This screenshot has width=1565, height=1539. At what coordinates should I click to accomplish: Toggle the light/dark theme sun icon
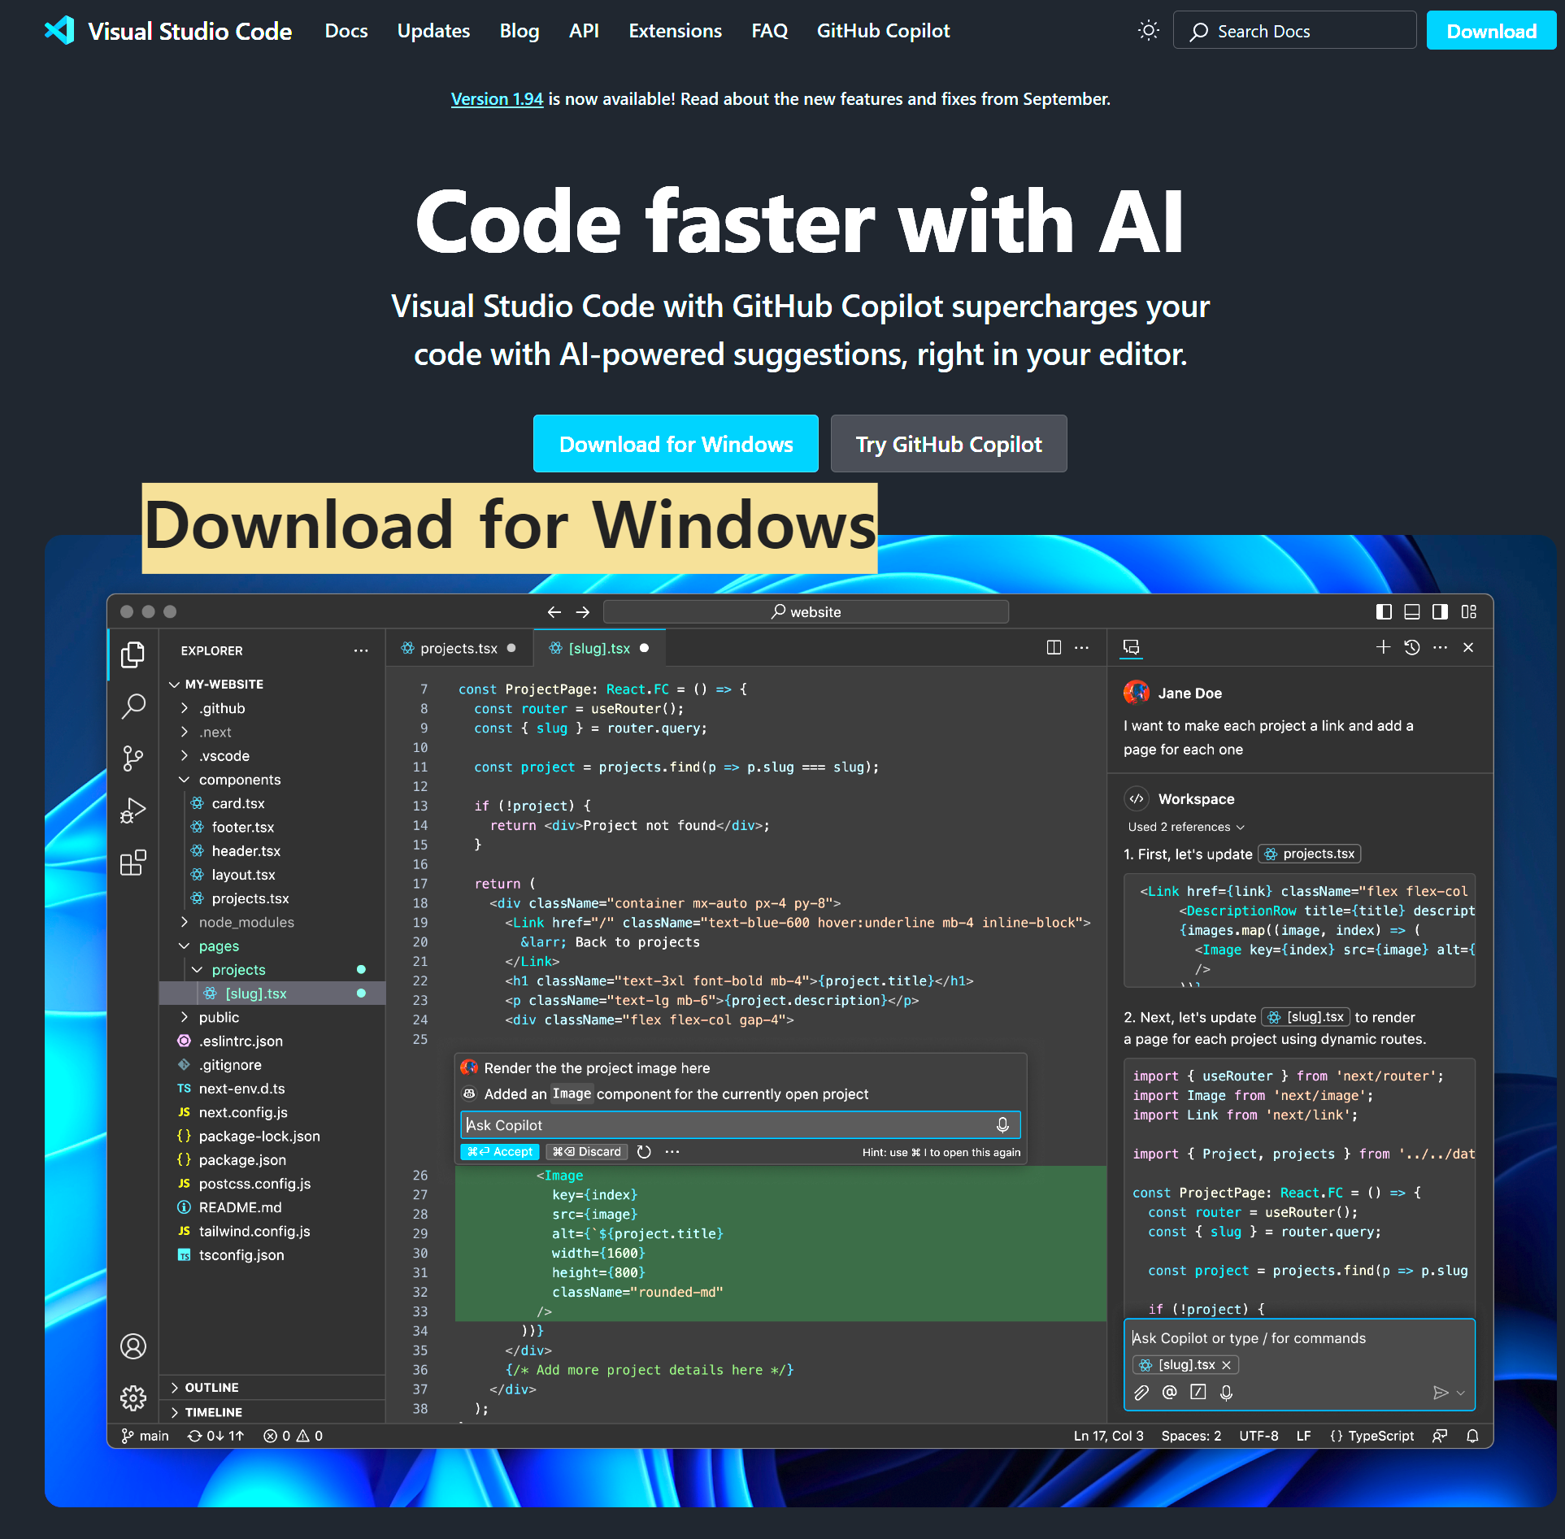point(1148,31)
